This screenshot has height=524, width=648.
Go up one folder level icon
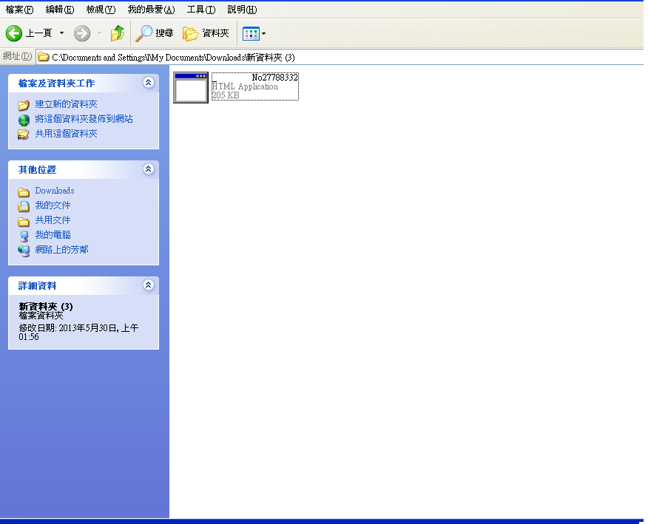coord(118,33)
